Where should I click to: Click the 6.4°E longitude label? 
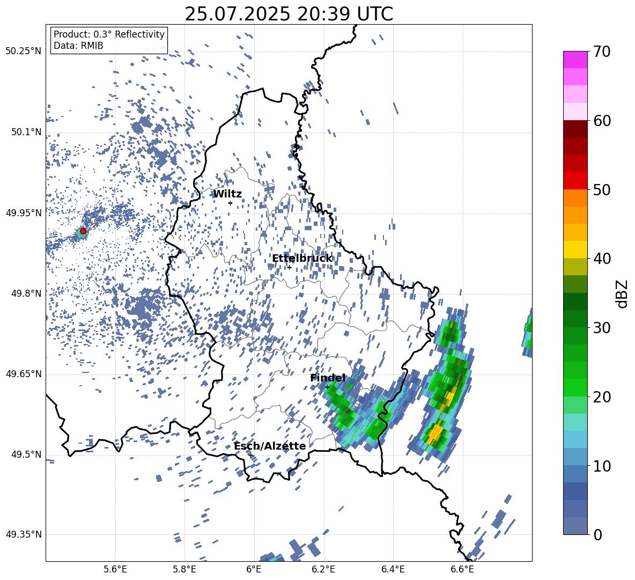(x=393, y=569)
